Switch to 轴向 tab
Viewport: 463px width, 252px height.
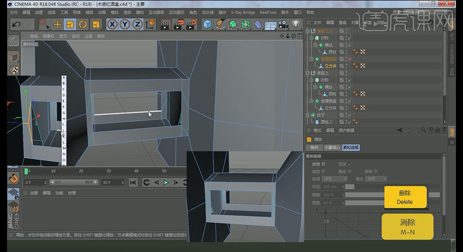point(314,147)
